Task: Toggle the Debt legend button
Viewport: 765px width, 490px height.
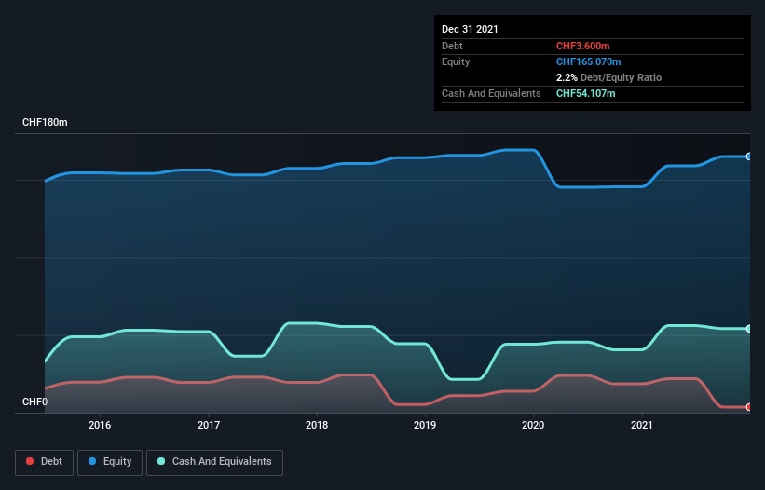Action: [45, 462]
